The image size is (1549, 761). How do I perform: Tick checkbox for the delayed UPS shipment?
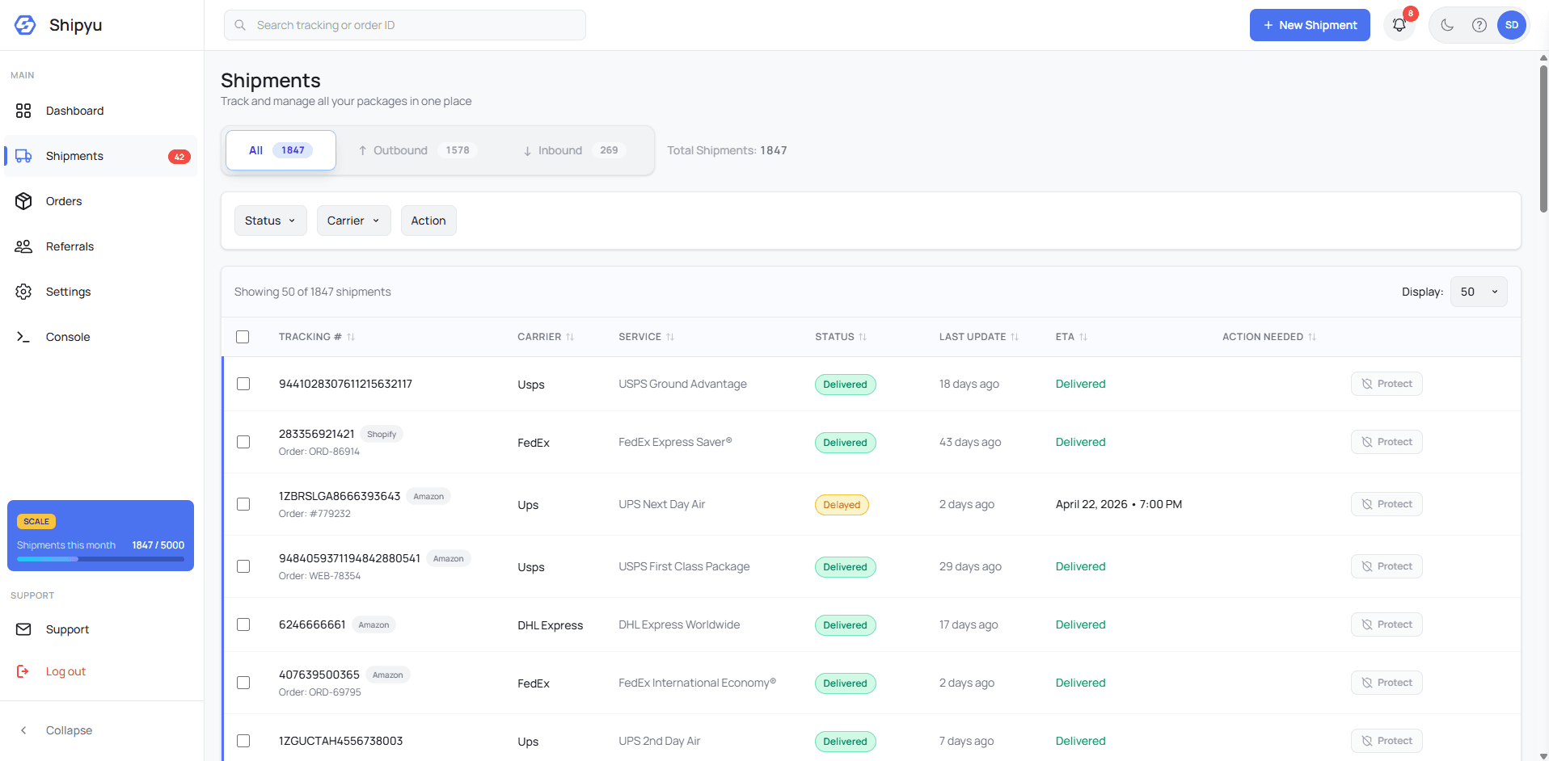click(243, 504)
